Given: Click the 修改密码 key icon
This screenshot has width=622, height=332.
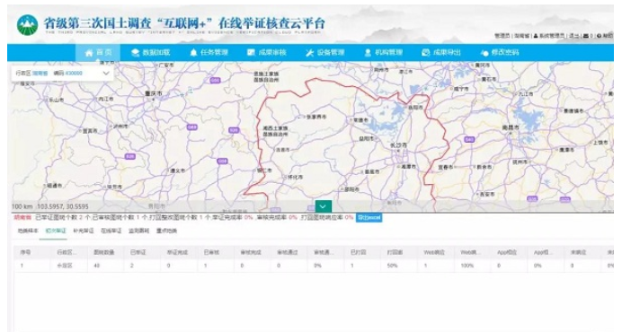Looking at the screenshot, I should coord(484,53).
